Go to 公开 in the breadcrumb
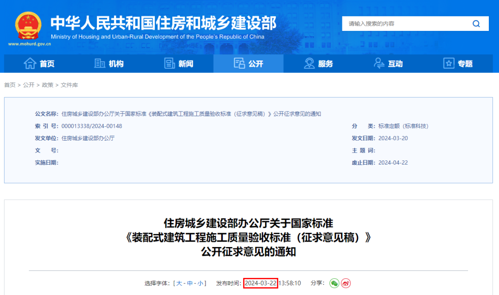Image resolution: width=499 pixels, height=295 pixels. coord(29,85)
